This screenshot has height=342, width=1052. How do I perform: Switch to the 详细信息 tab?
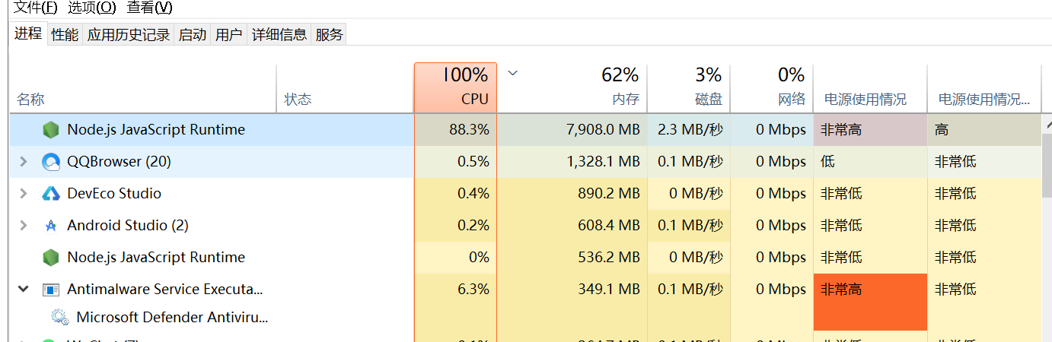pos(279,34)
